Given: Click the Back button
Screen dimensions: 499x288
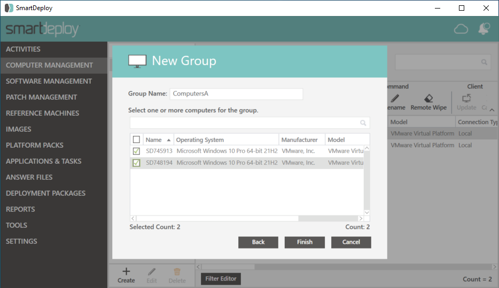Looking at the screenshot, I should [x=258, y=242].
